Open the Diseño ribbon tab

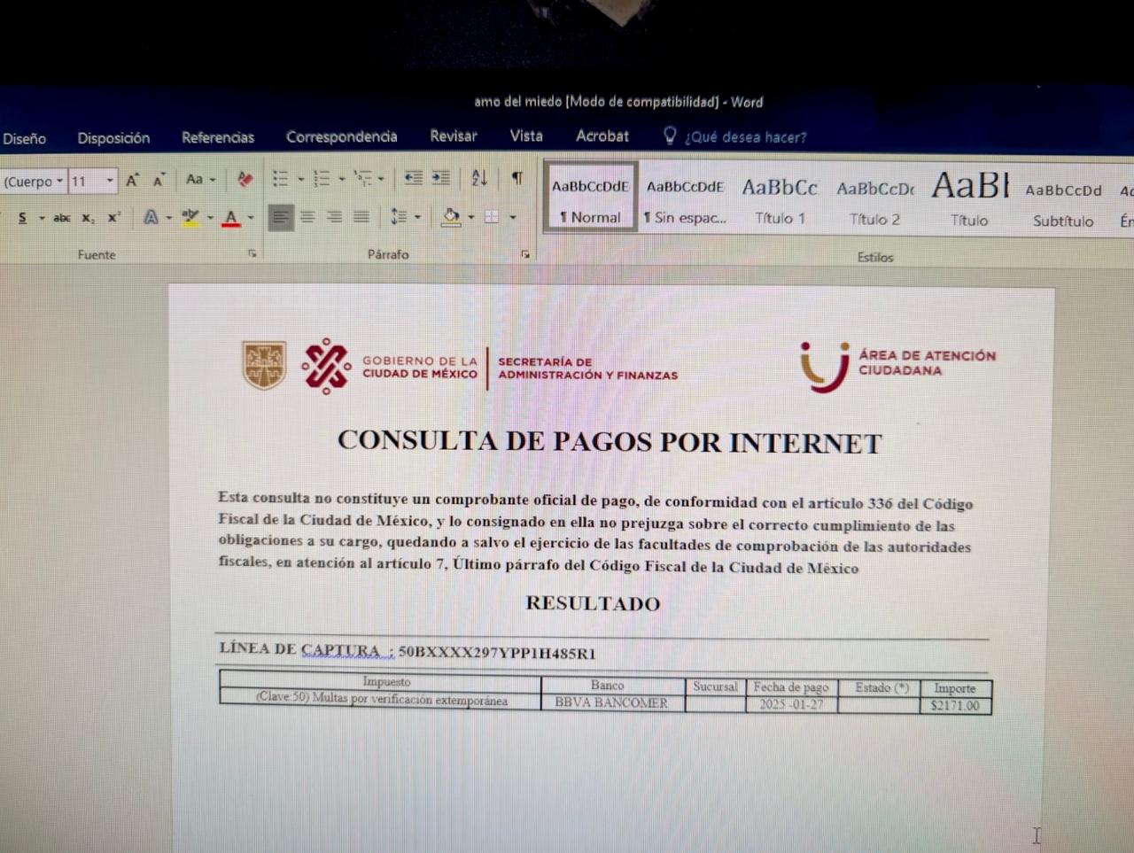click(x=24, y=138)
